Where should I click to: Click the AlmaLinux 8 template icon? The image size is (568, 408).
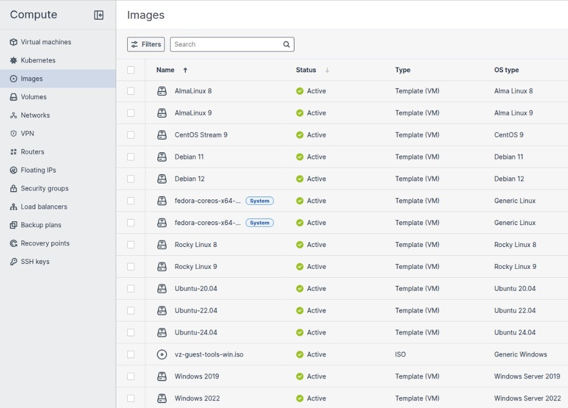pyautogui.click(x=162, y=91)
